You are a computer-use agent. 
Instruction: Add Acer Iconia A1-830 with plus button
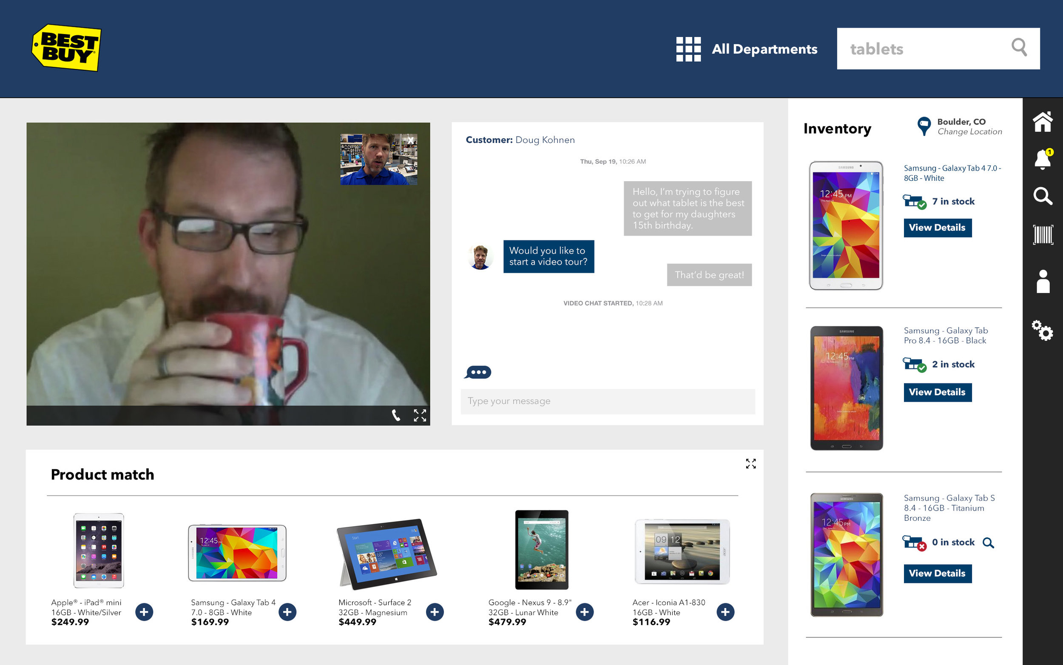725,612
